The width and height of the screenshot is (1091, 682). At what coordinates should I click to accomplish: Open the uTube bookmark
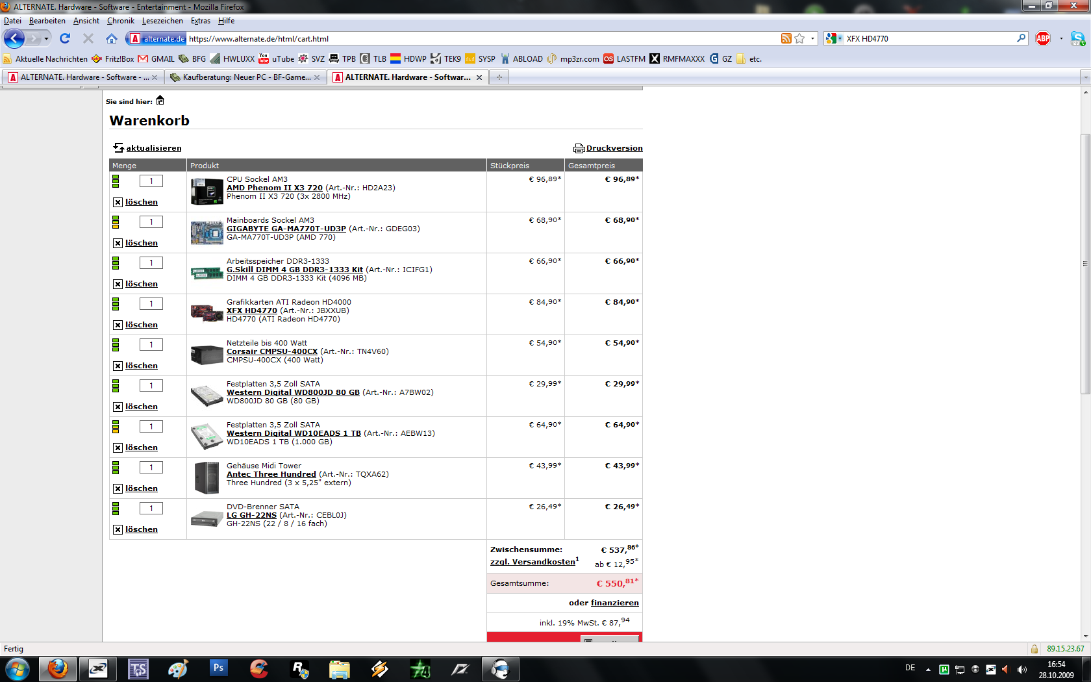coord(276,58)
